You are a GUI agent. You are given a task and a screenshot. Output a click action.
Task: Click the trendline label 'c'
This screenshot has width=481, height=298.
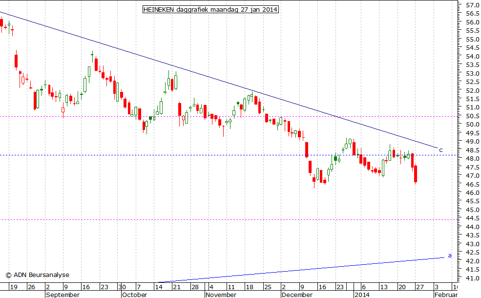(x=441, y=150)
